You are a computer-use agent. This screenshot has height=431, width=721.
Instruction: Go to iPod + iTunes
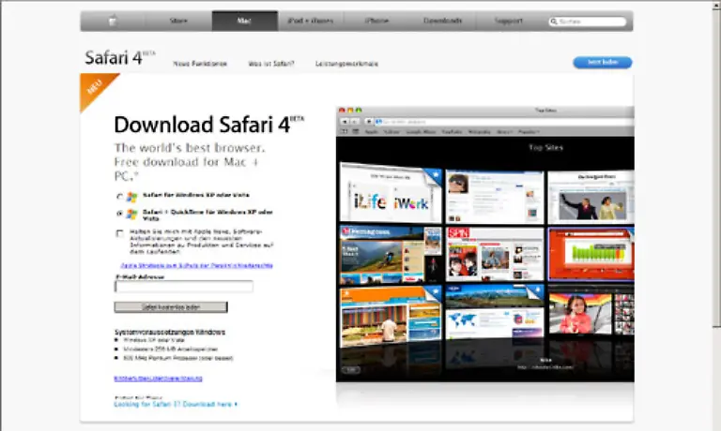(x=311, y=21)
